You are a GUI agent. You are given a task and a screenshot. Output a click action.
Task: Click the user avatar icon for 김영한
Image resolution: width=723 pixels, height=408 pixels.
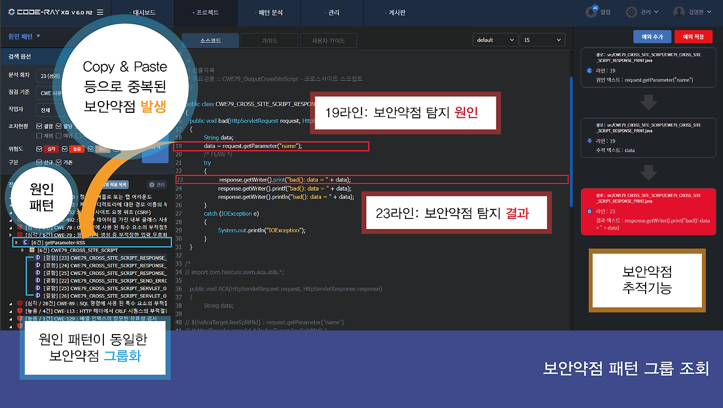click(680, 12)
